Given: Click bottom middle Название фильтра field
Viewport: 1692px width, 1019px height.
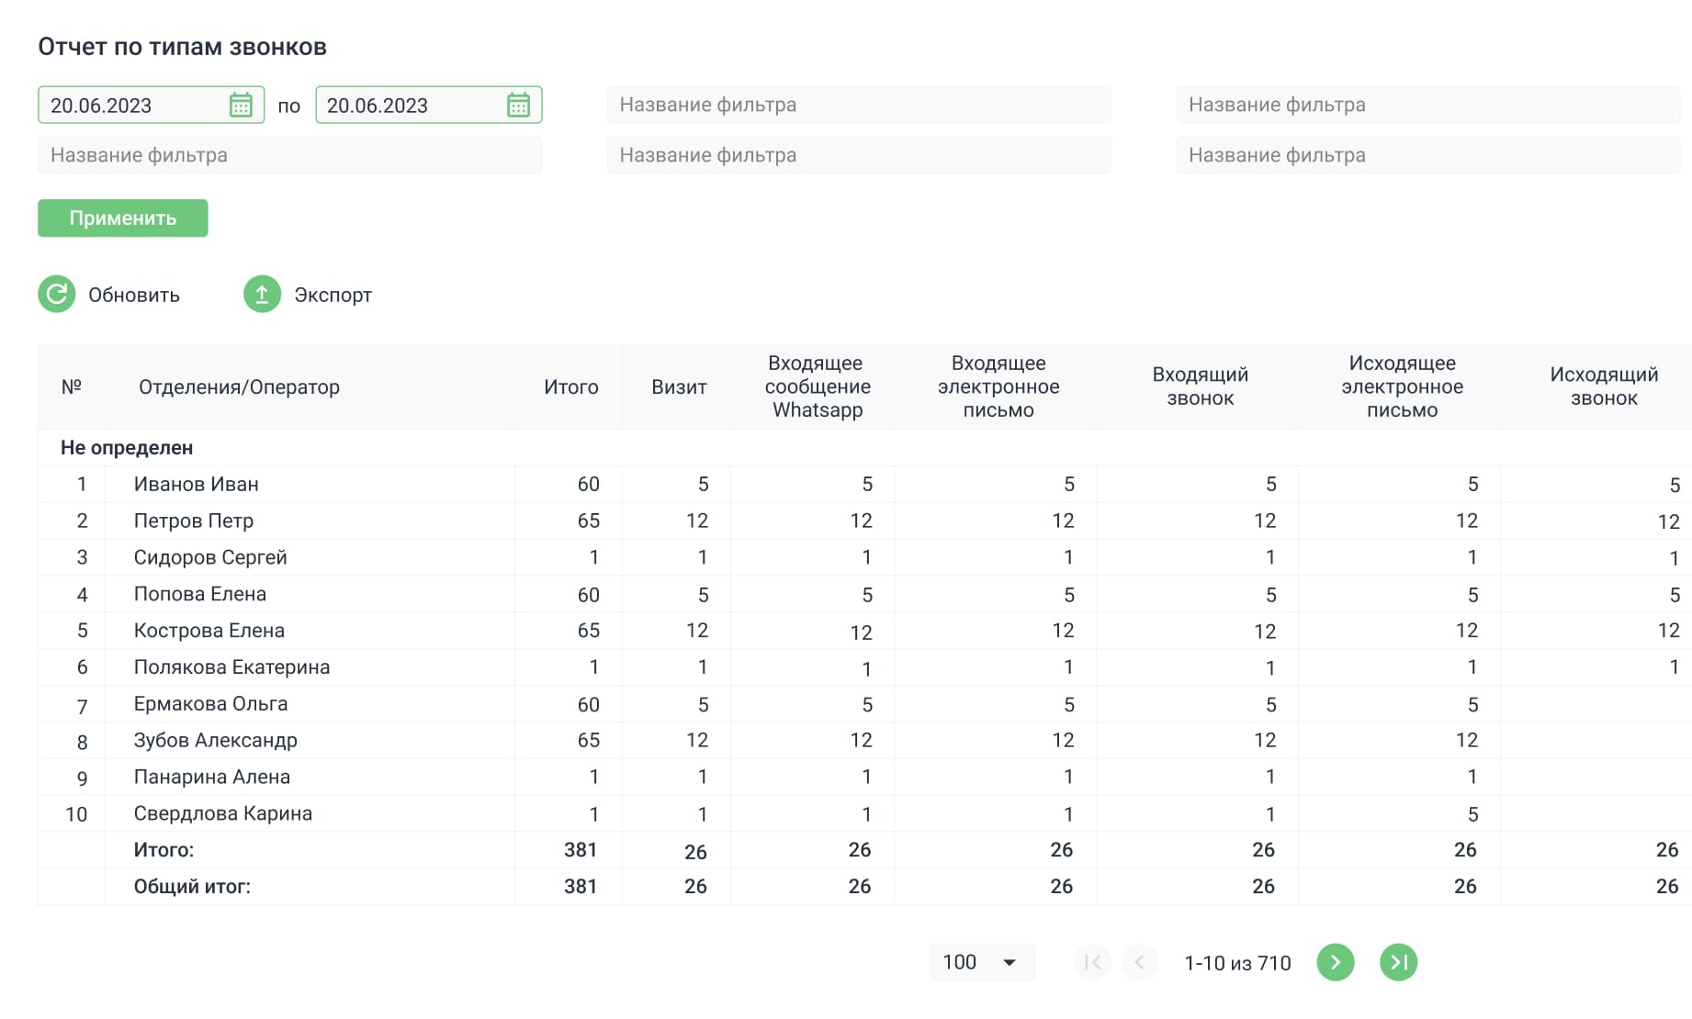Looking at the screenshot, I should point(859,155).
